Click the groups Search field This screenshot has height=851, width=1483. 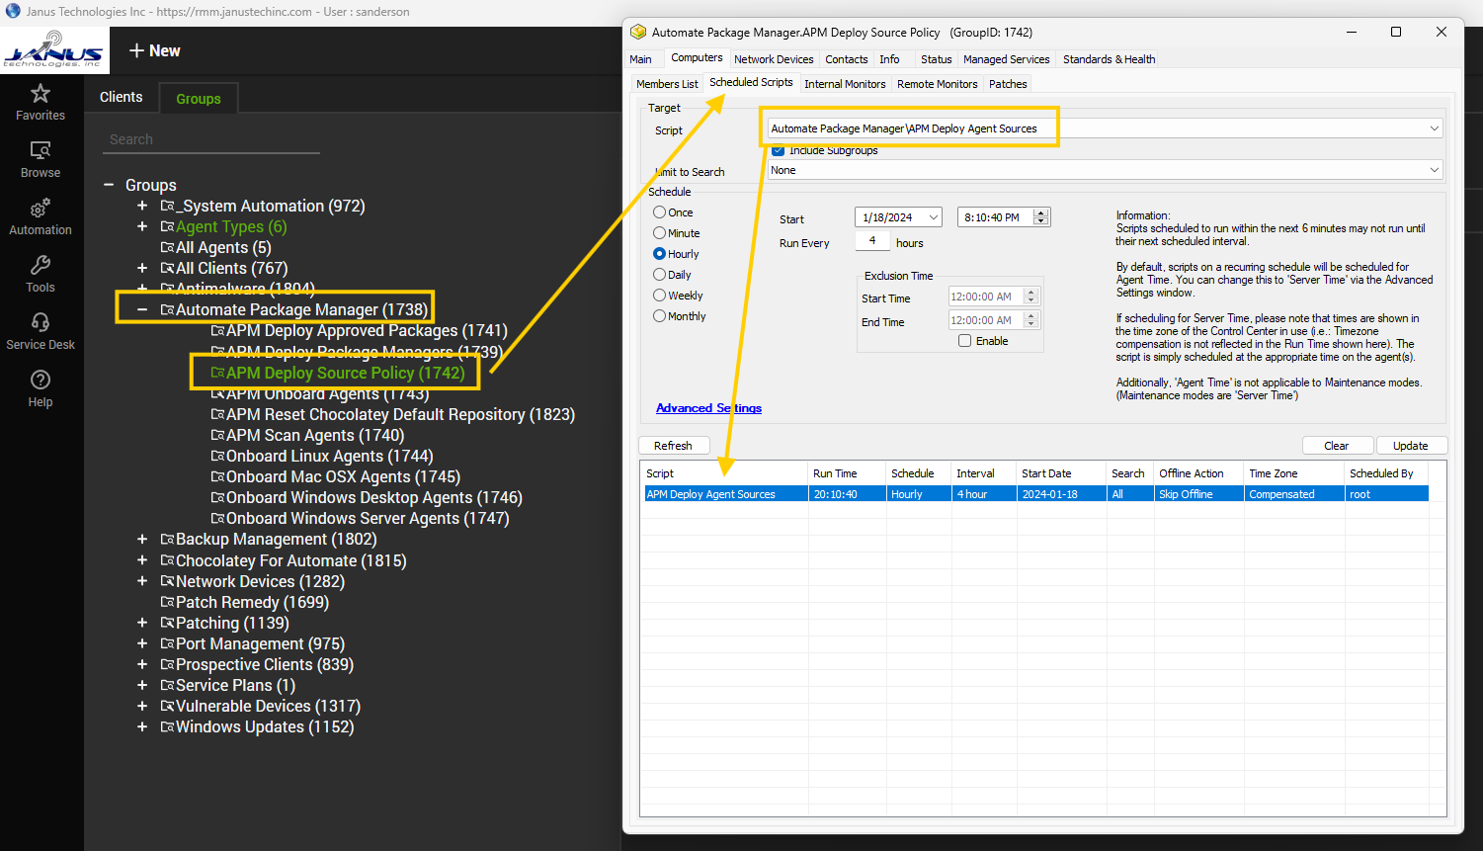(211, 139)
